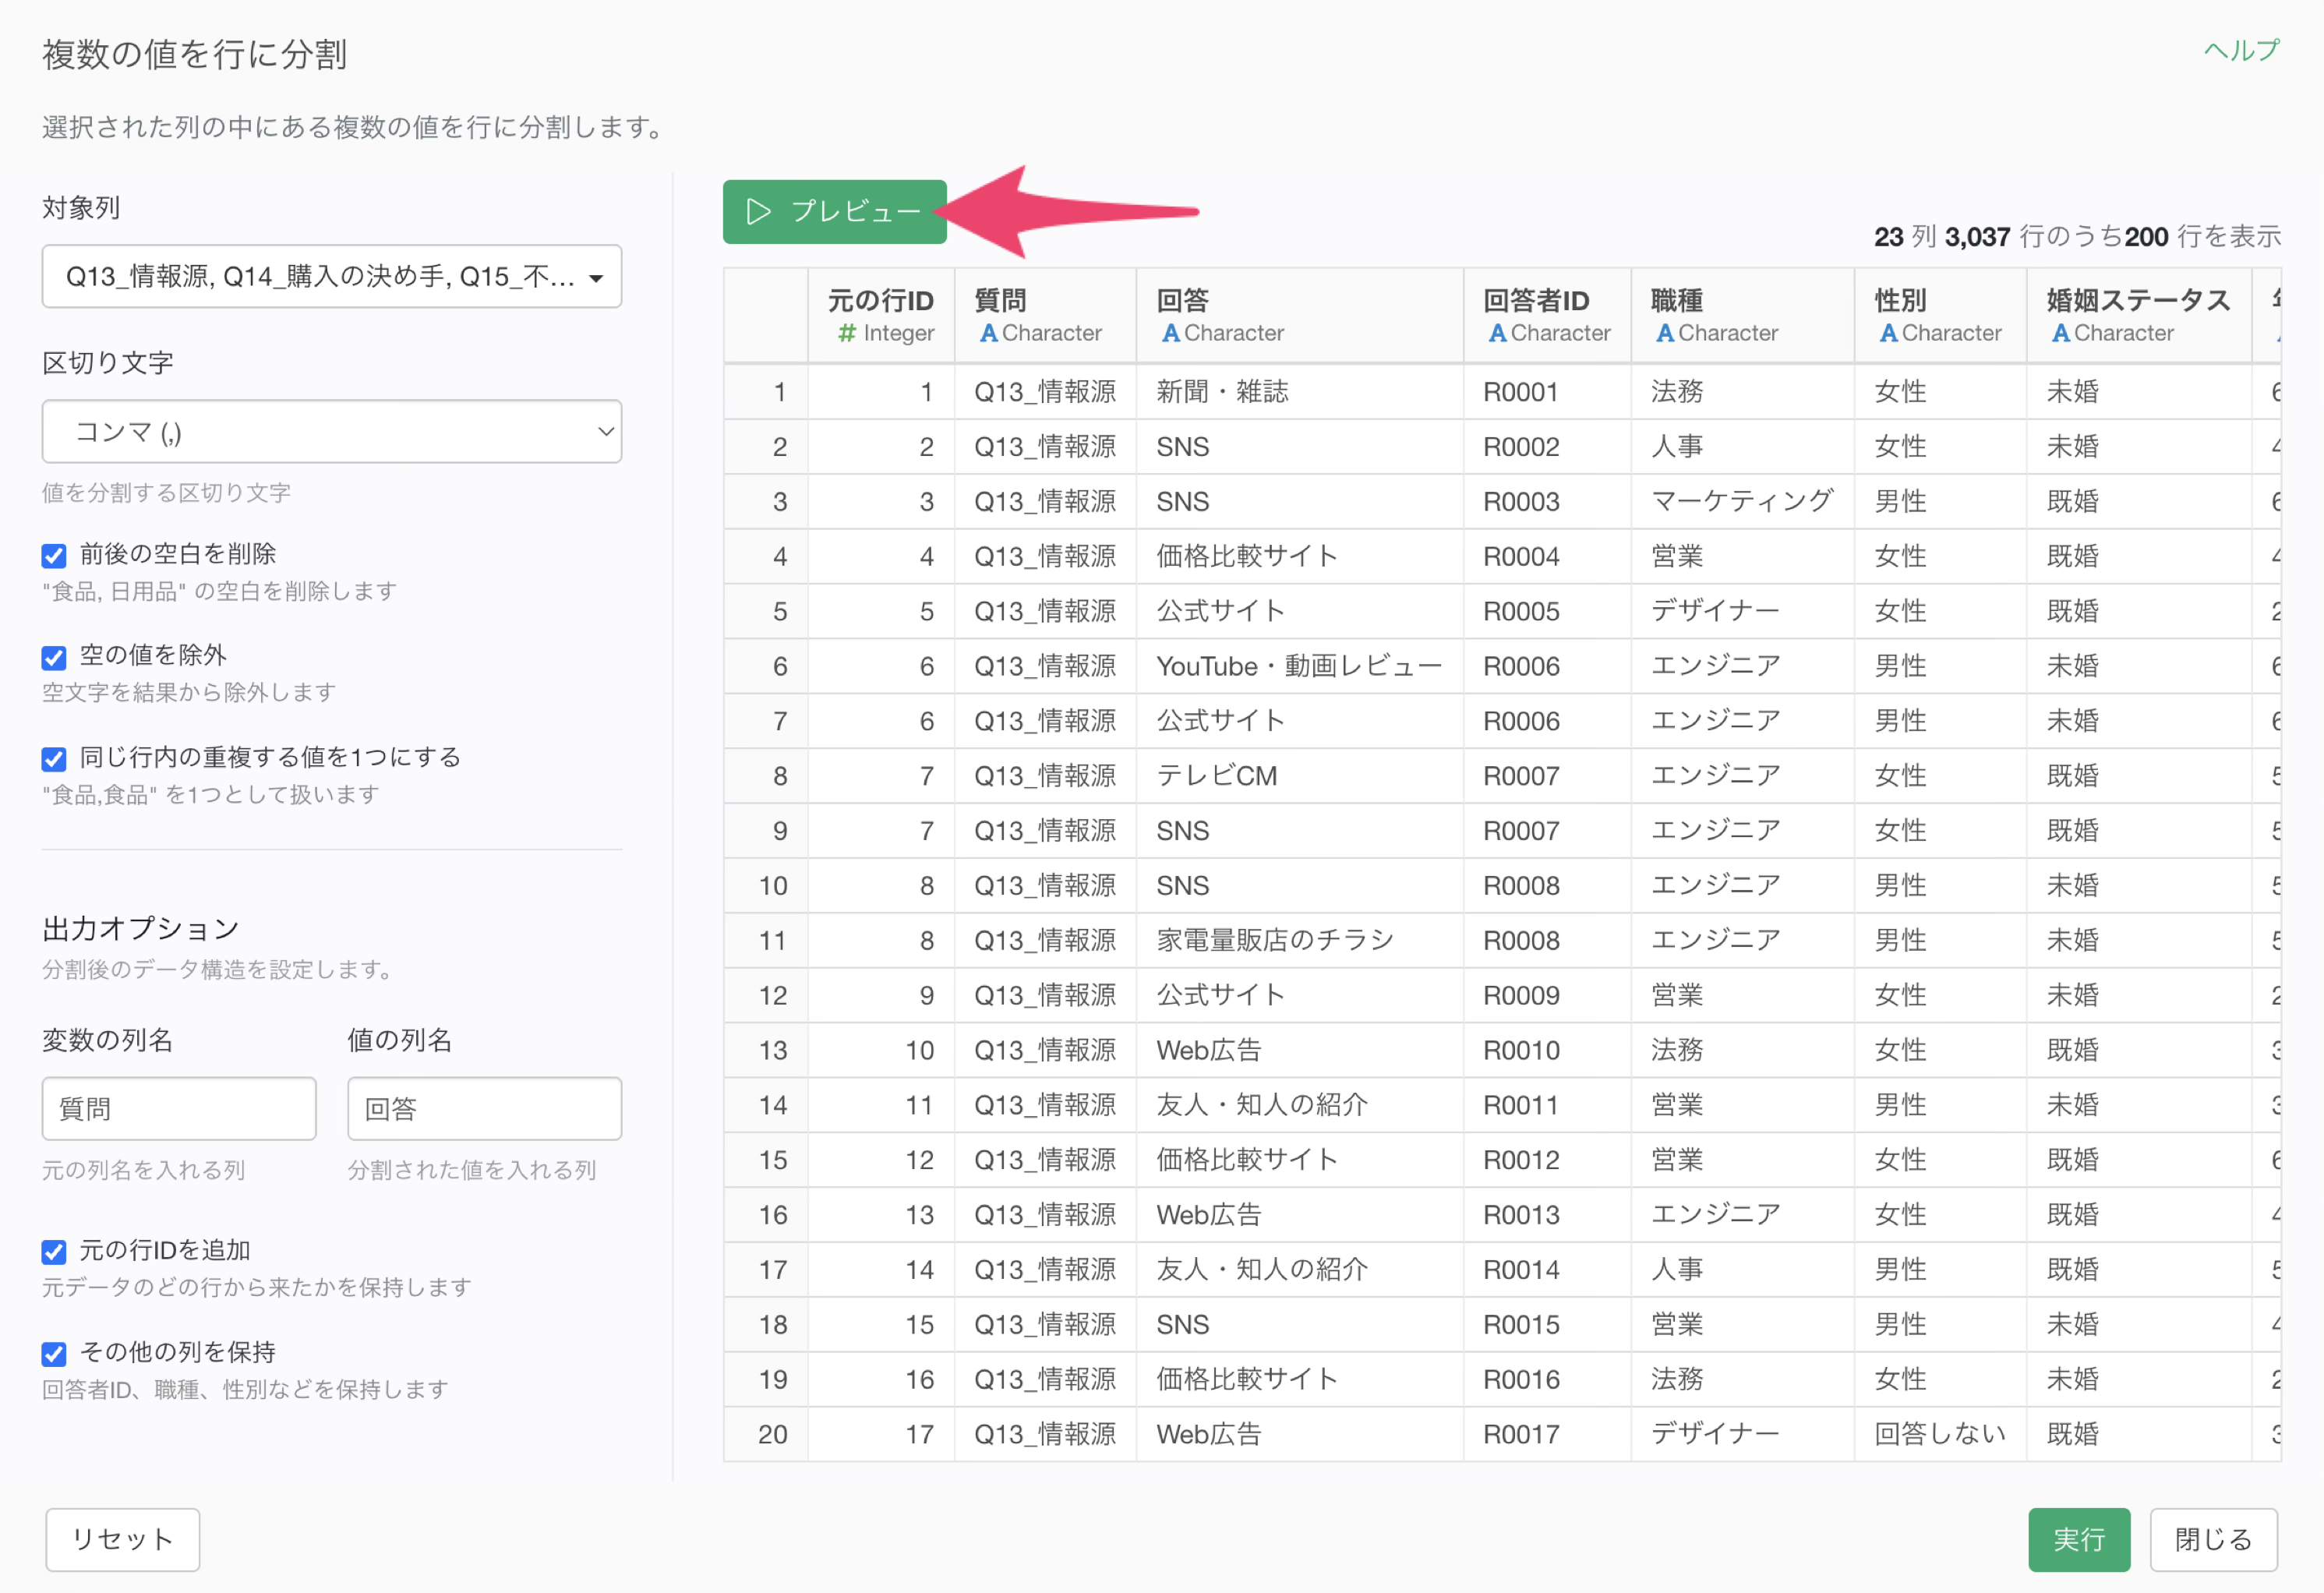Click Character type icon under 職種

tap(1664, 333)
